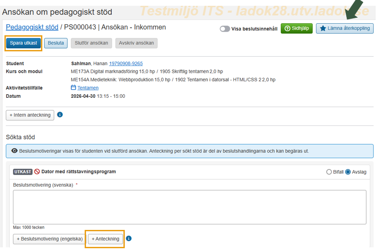Click the Besluta button
This screenshot has height=250, width=381.
[x=56, y=43]
